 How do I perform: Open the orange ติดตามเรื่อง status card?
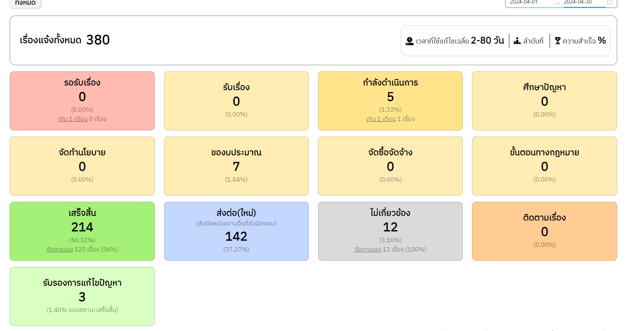click(544, 231)
